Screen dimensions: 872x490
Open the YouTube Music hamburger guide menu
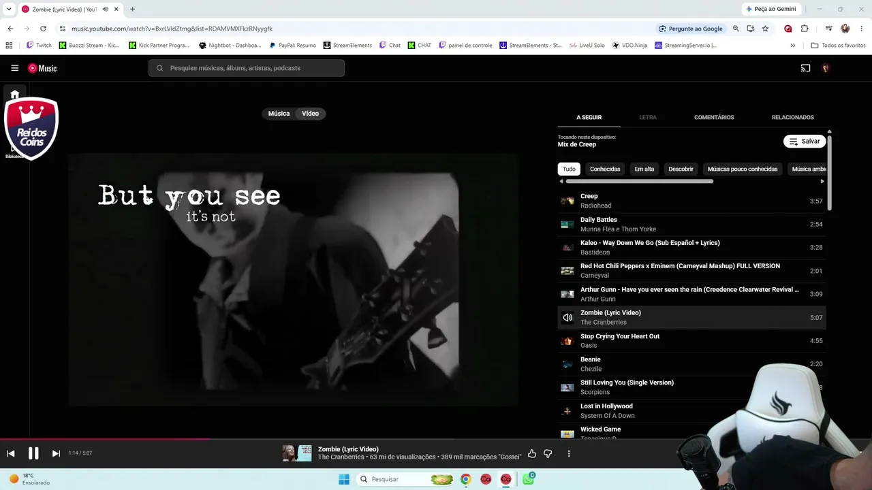tap(14, 68)
